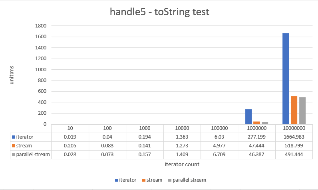318x190 pixels.
Task: Click the unit:ms vertical axis title
Action: 12,75
